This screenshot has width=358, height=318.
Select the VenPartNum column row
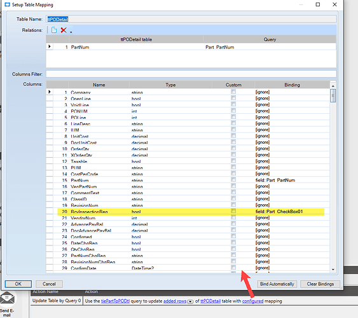point(188,186)
